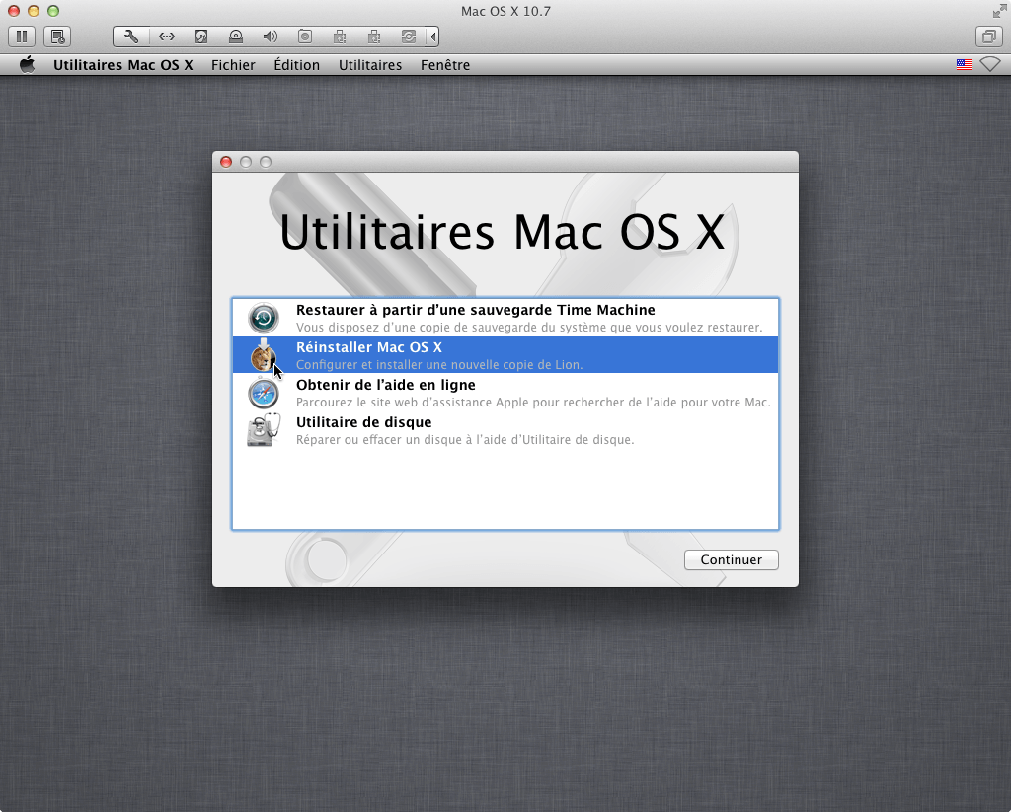
Task: Switch to Unity view button
Action: [989, 37]
